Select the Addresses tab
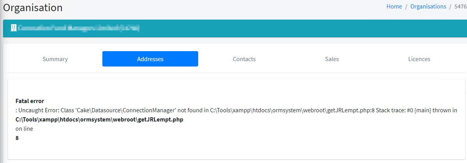 click(x=150, y=59)
